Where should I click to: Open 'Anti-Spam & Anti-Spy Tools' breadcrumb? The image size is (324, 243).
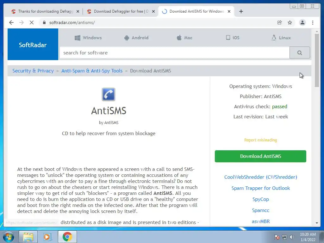pyautogui.click(x=92, y=71)
